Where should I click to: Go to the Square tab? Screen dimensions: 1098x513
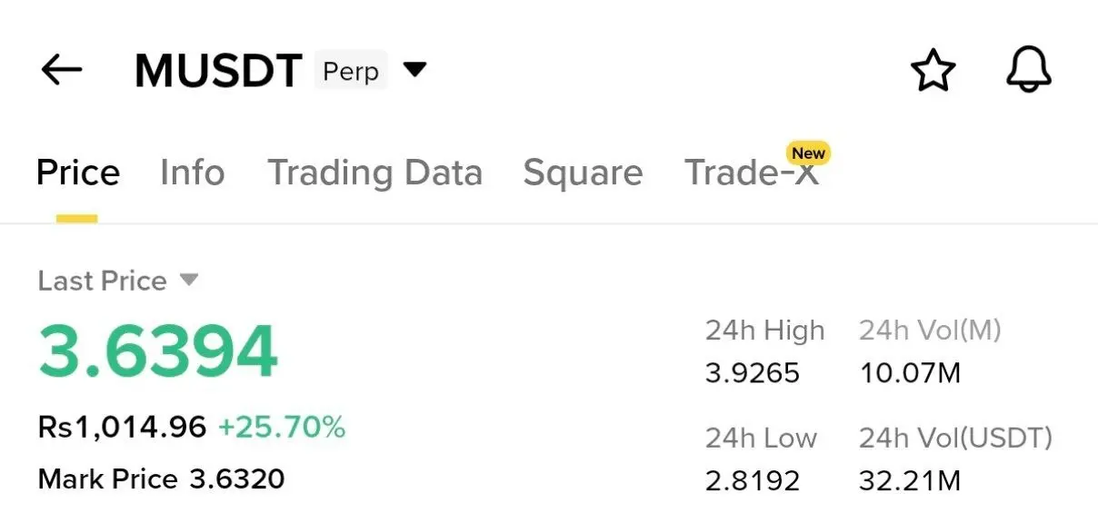583,173
